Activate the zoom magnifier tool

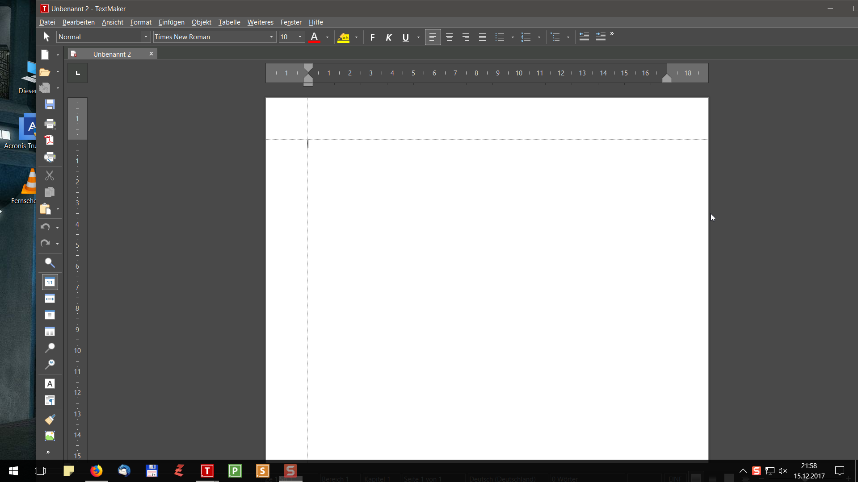coord(50,348)
